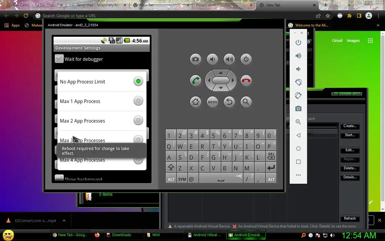Image resolution: width=385 pixels, height=241 pixels.
Task: Close the Chrome downloads bar
Action: pos(379,220)
